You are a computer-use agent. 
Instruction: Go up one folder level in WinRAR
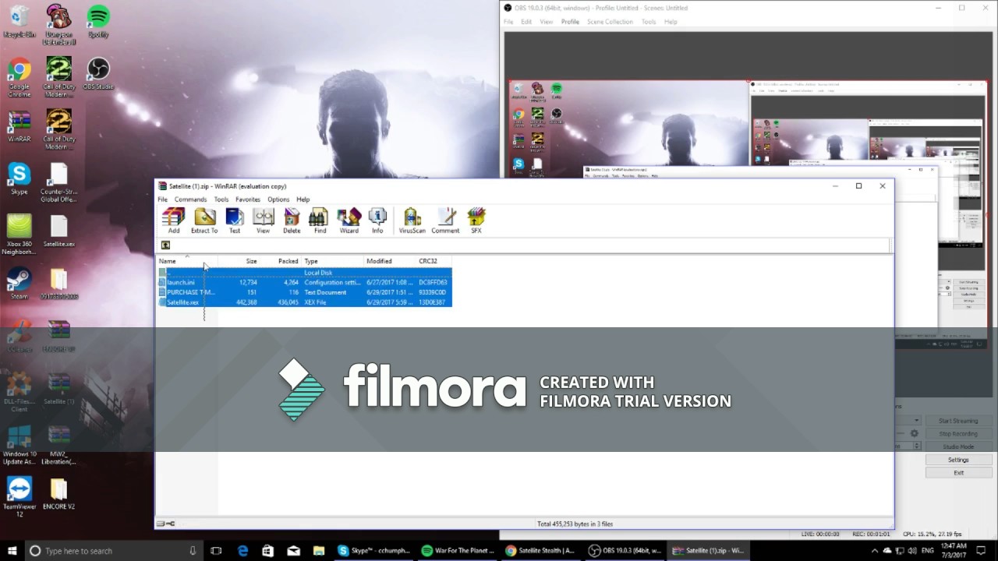click(165, 245)
